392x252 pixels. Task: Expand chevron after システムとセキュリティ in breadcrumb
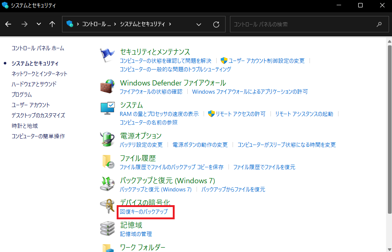(170, 24)
